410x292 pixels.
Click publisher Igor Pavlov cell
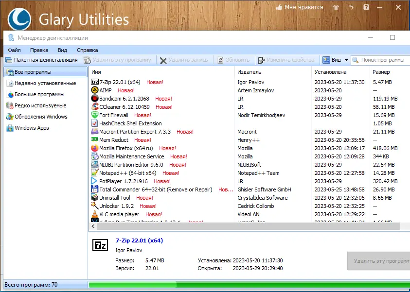point(251,82)
